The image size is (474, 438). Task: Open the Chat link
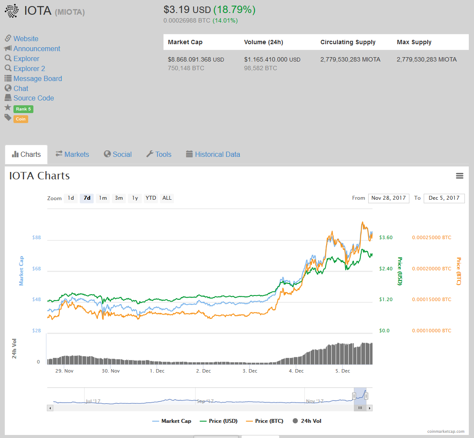[x=21, y=88]
